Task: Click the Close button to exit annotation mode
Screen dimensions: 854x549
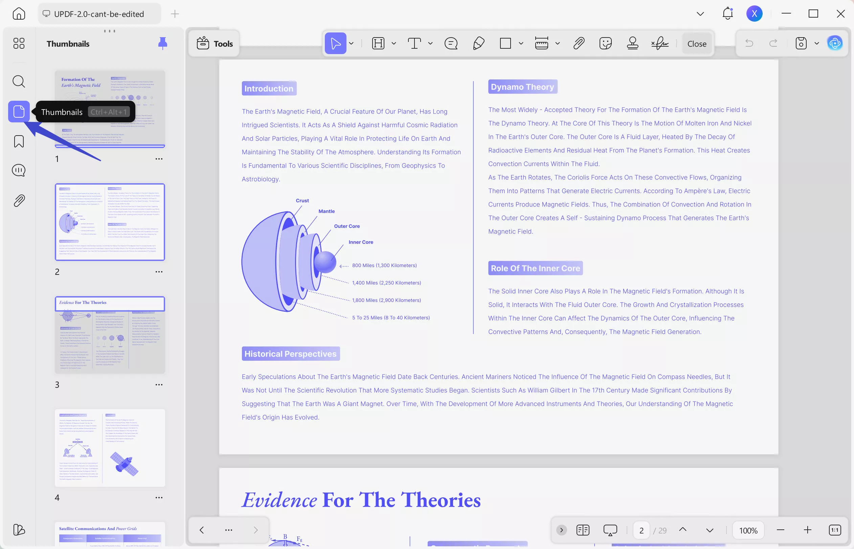Action: tap(696, 43)
